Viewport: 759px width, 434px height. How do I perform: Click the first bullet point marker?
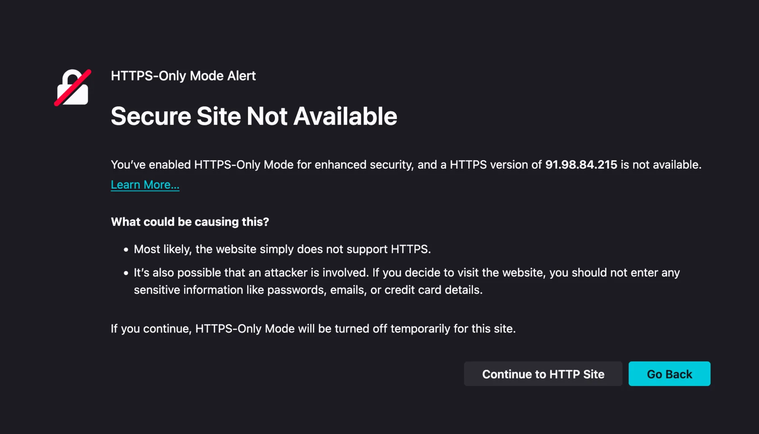pos(125,249)
